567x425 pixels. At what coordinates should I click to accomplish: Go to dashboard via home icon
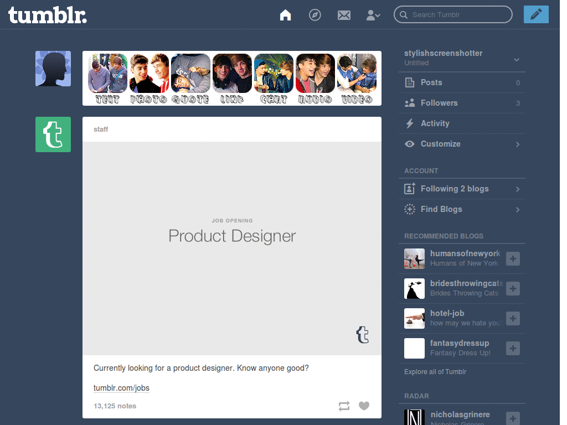pos(285,15)
